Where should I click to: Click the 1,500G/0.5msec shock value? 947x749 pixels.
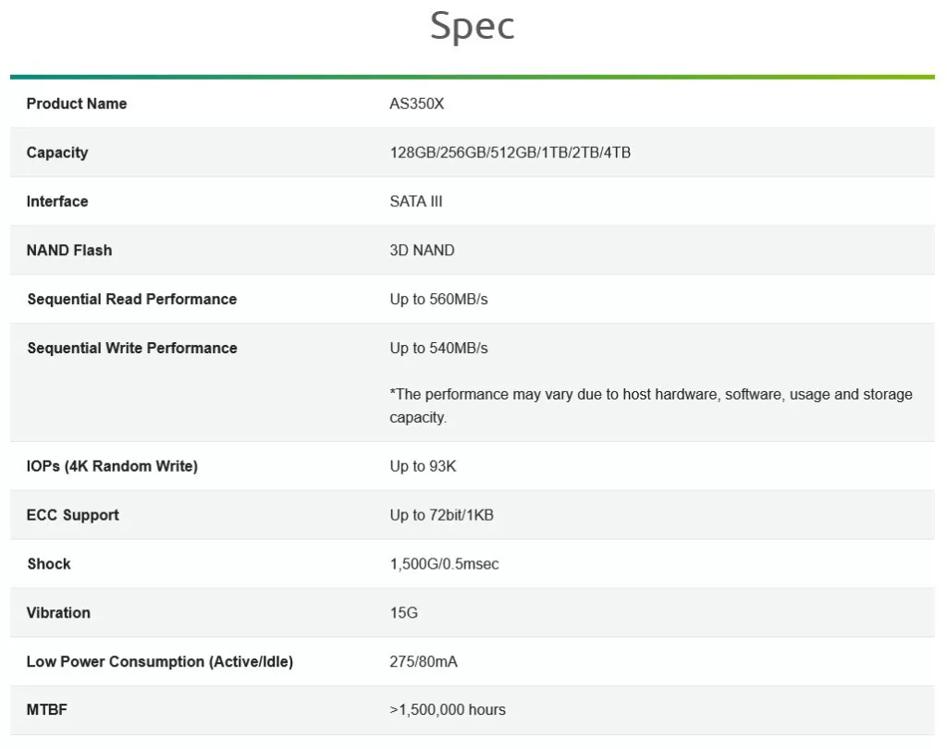tap(444, 564)
